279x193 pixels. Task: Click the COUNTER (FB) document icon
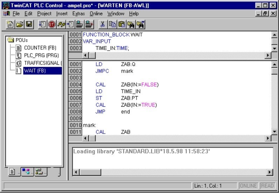[18, 48]
